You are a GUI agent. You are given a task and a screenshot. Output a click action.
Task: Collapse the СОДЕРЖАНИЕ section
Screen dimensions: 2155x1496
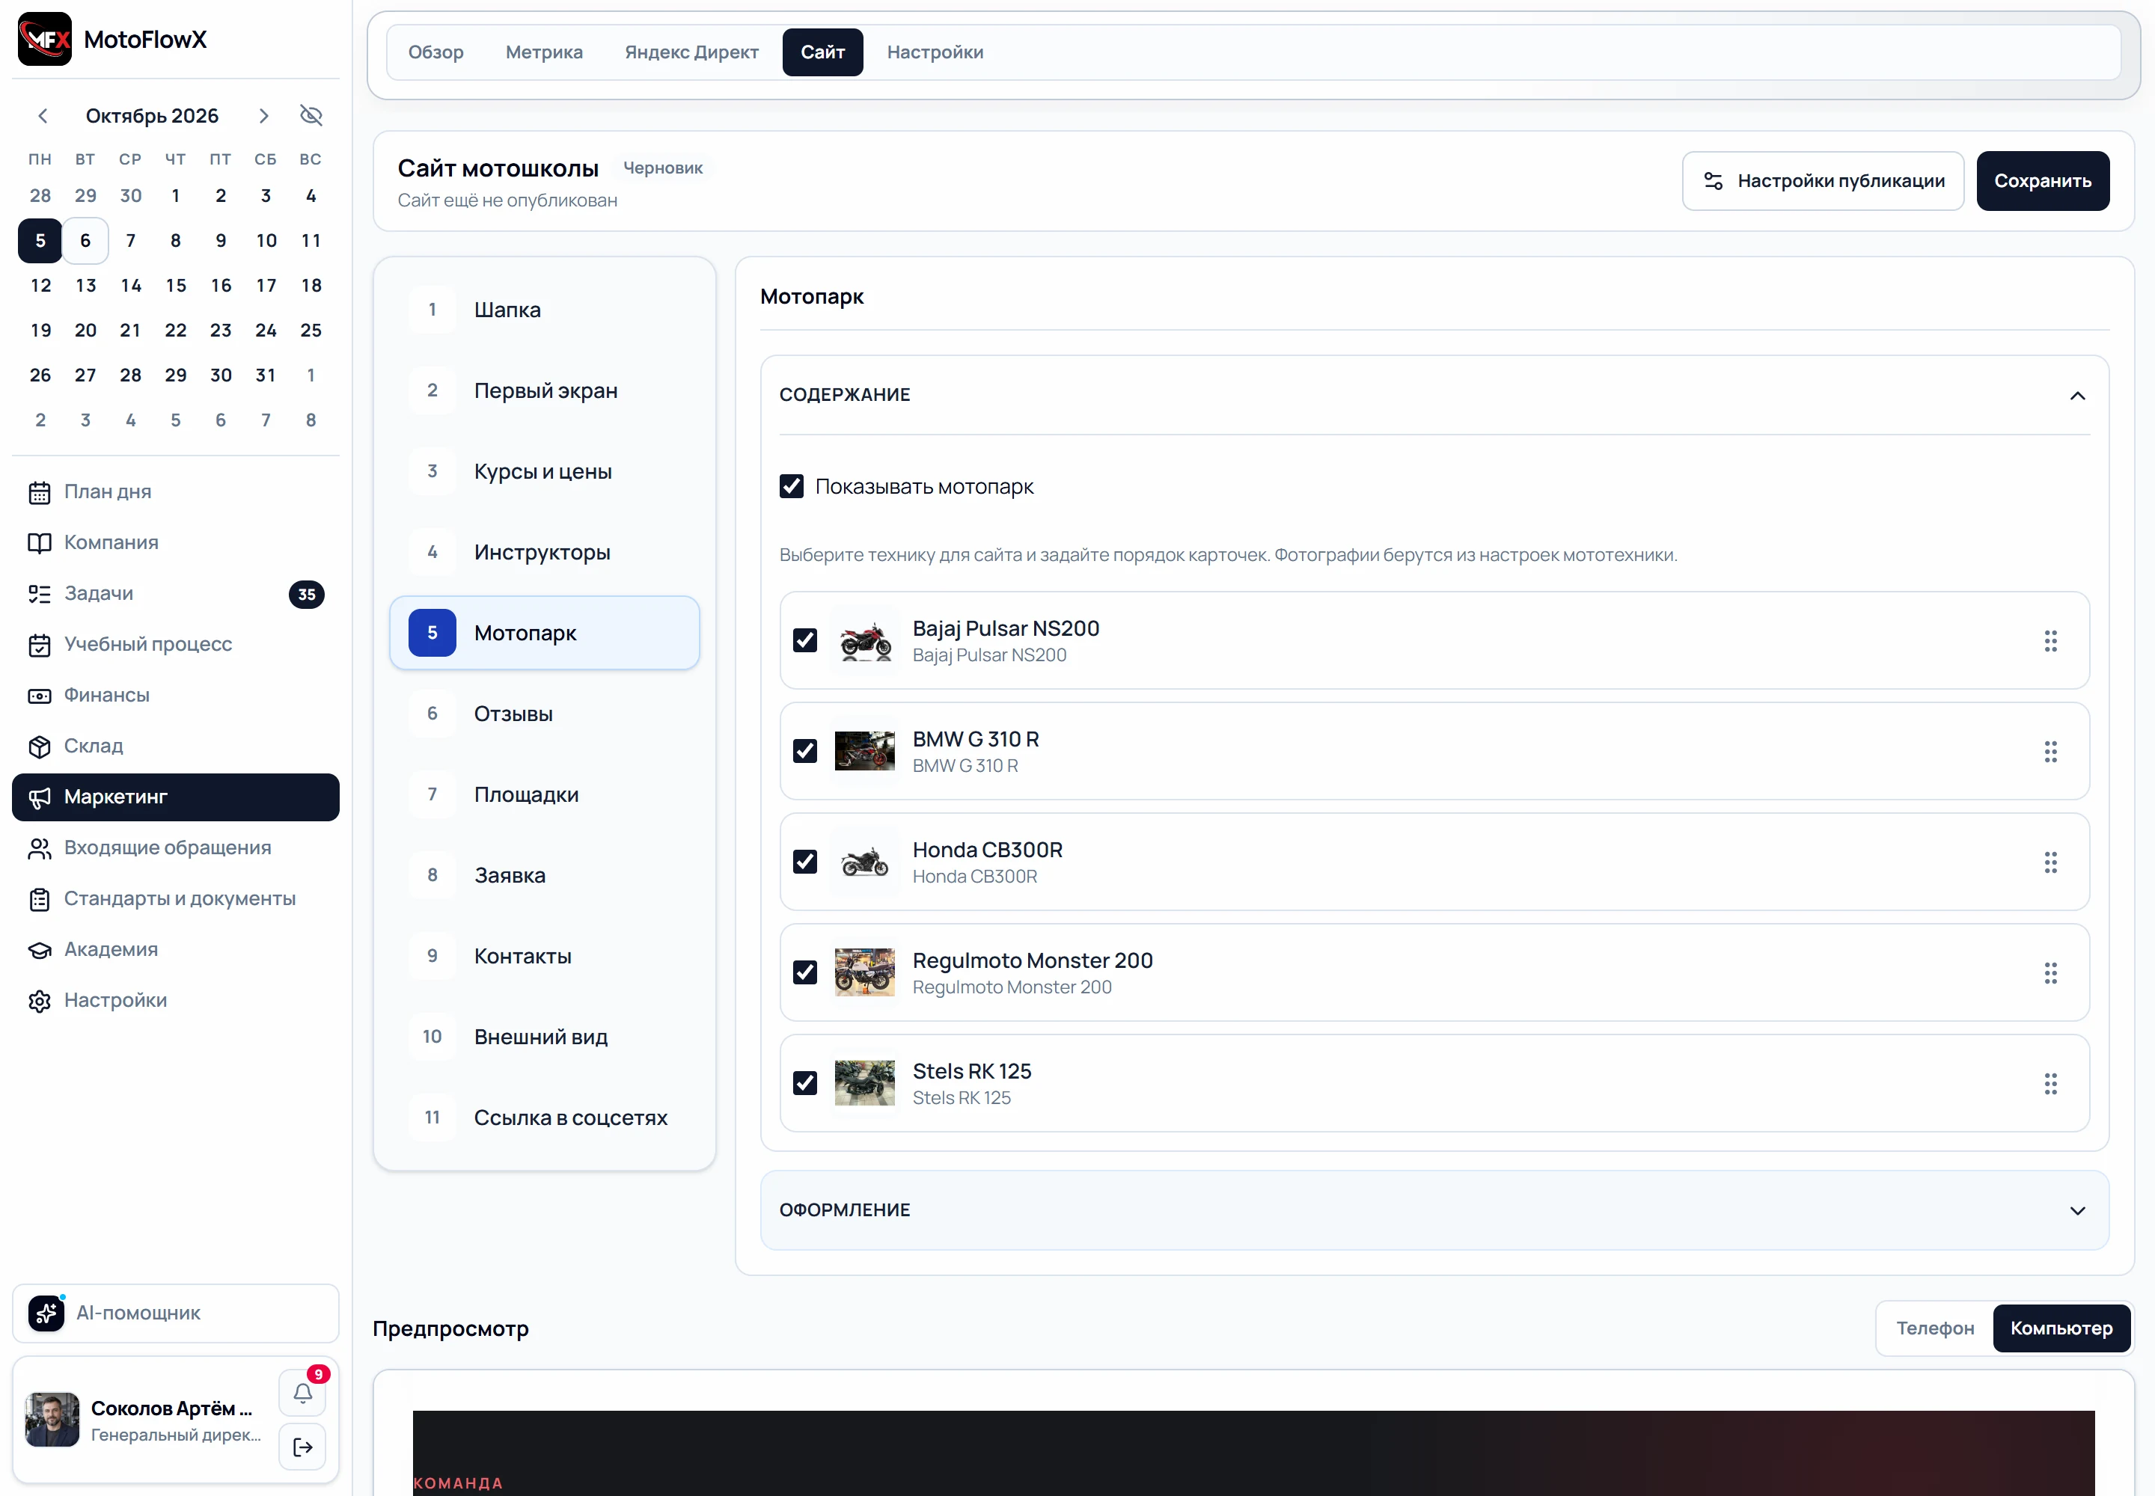(1434, 395)
